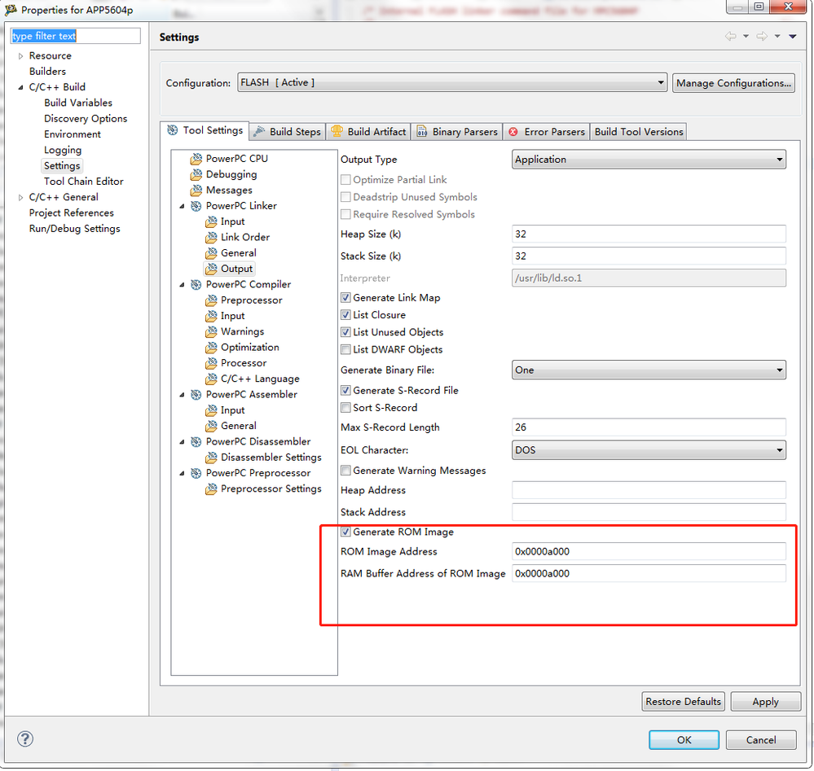Click the PowerPC CPU tree icon
Screen dimensions: 814x771
[196, 159]
